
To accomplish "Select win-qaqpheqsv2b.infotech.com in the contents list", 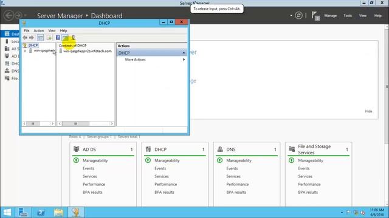I will 88,51.
